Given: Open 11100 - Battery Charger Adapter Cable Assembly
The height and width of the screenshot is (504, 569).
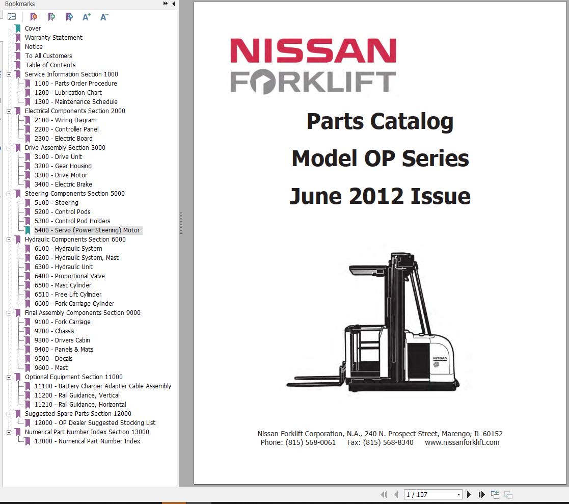Looking at the screenshot, I should pos(103,386).
